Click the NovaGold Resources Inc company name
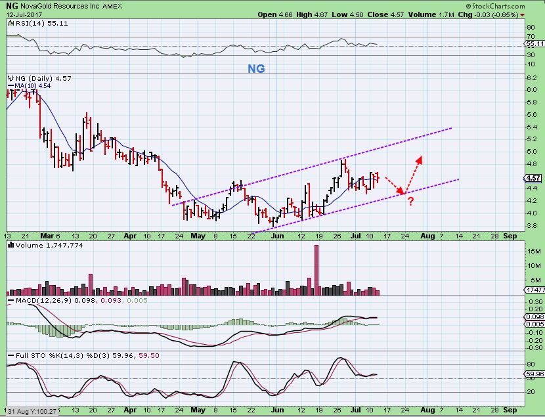This screenshot has height=417, width=545. click(60, 6)
